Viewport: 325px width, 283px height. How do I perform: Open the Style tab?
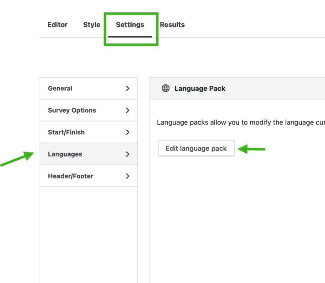click(92, 25)
